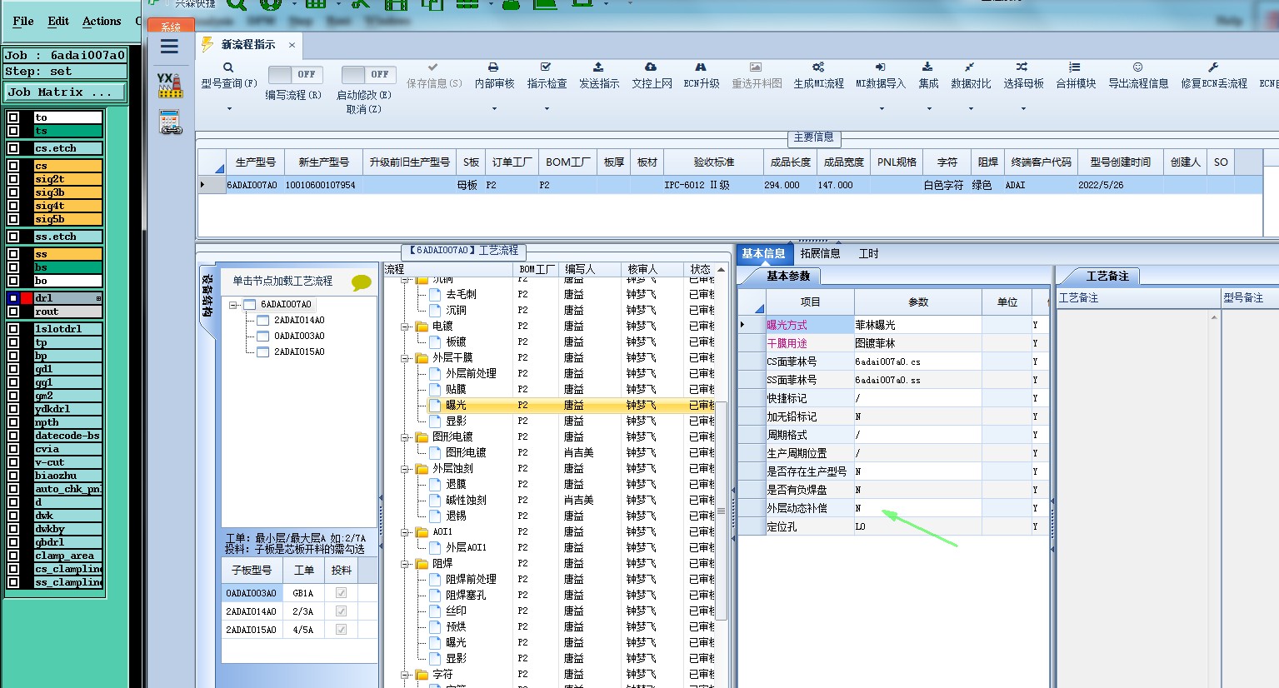
Task: Check the box for layer to
Action: coord(13,117)
